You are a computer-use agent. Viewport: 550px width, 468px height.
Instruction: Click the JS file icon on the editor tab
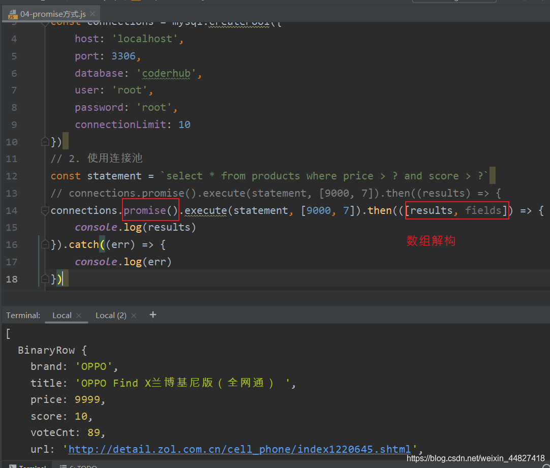[13, 14]
